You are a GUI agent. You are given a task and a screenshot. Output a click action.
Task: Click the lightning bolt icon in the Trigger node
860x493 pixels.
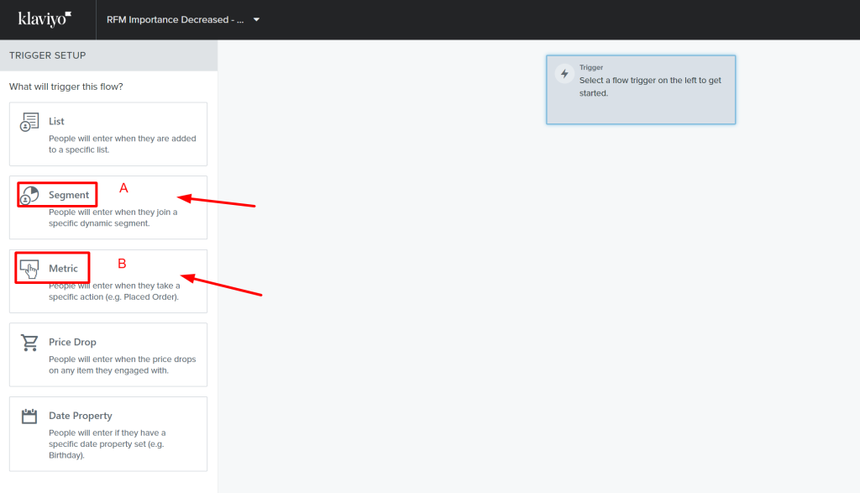coord(564,74)
